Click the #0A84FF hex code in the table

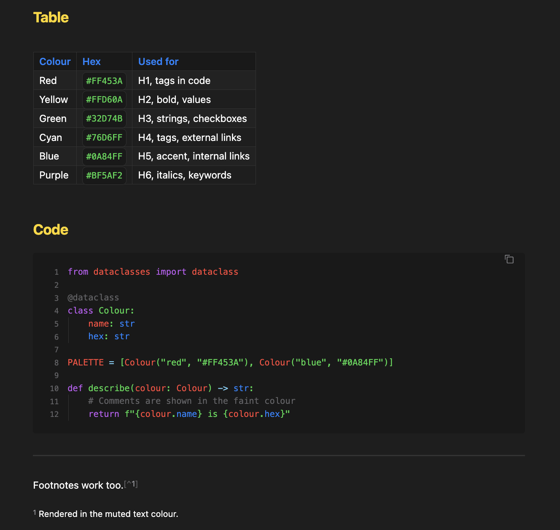click(104, 157)
